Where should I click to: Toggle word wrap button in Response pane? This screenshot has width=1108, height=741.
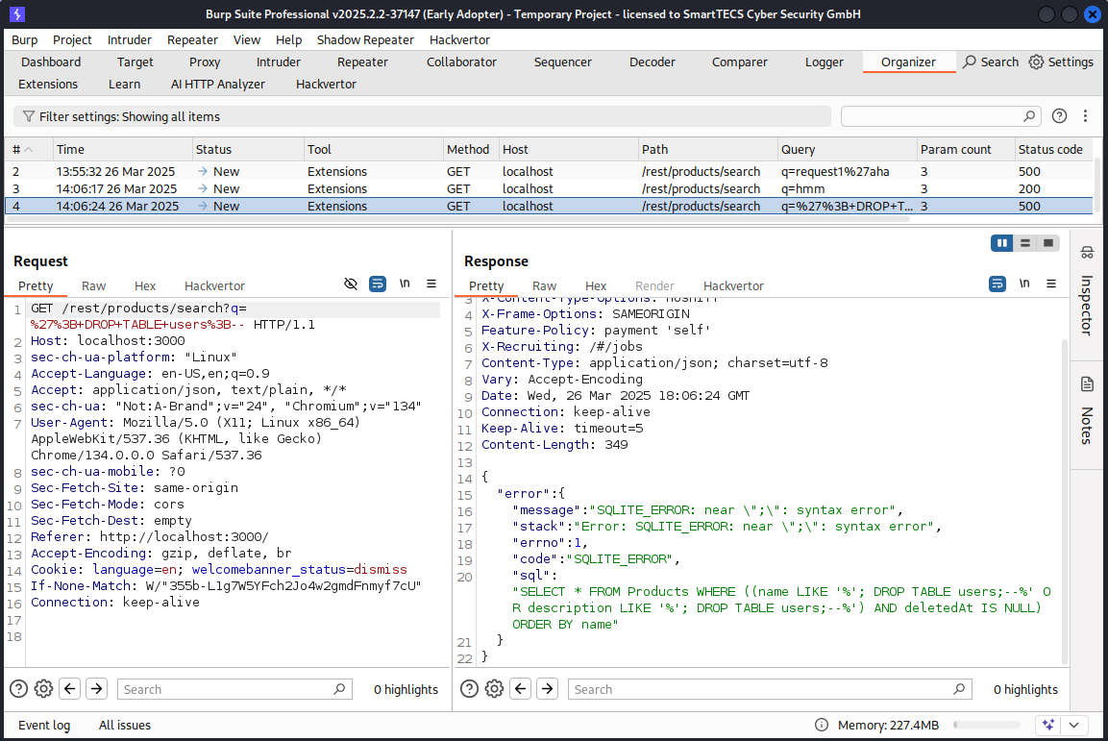pyautogui.click(x=997, y=284)
